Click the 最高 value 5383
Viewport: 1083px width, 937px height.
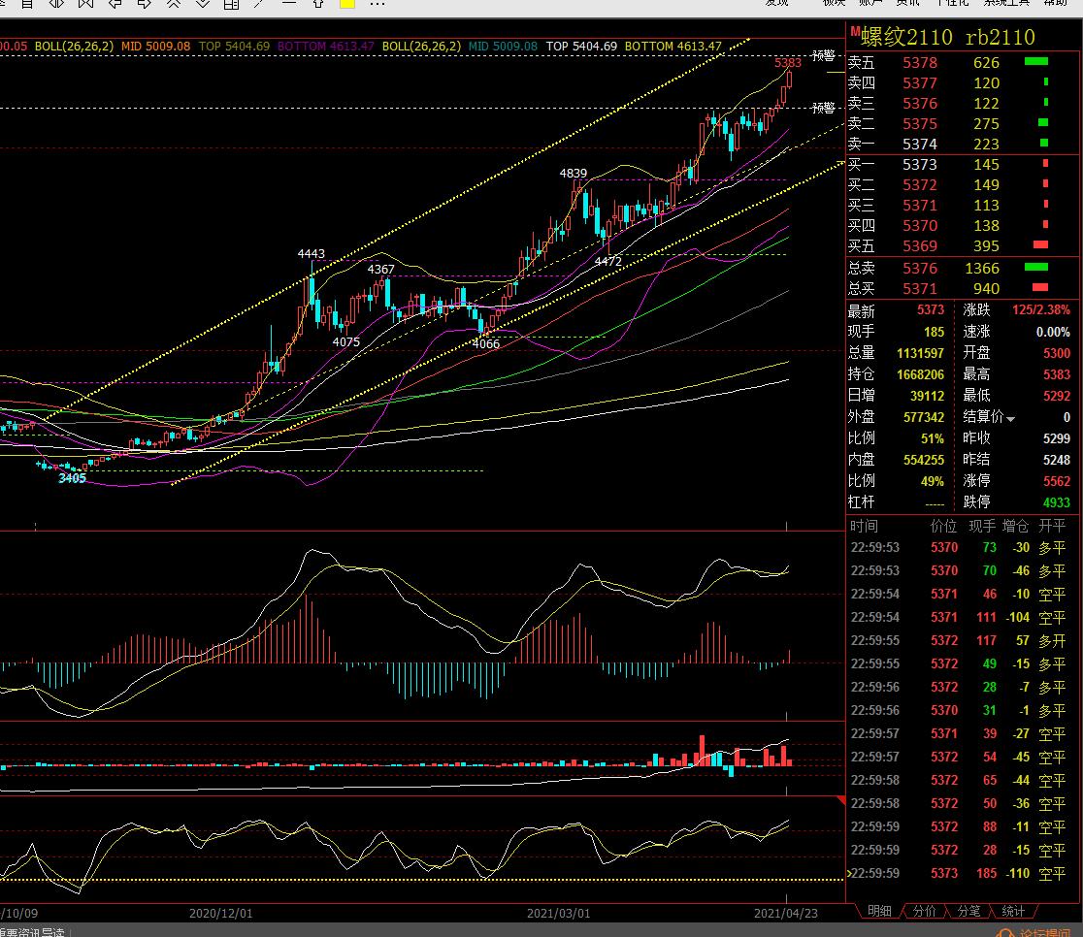point(1057,375)
